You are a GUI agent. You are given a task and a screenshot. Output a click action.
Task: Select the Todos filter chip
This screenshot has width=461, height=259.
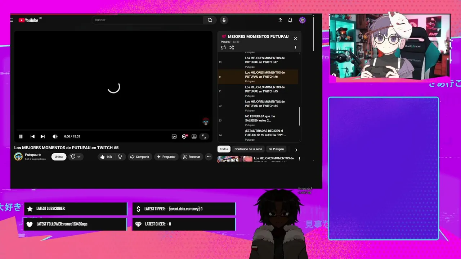point(224,149)
